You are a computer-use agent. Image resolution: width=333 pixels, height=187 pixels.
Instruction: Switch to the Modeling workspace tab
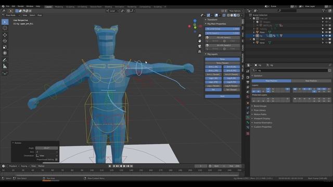pos(59,7)
